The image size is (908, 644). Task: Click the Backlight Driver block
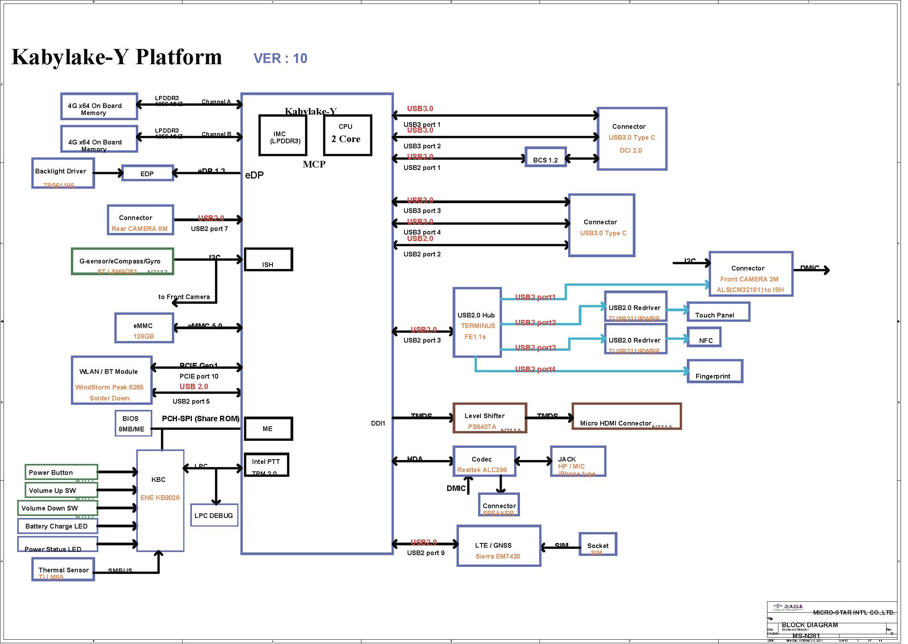63,174
